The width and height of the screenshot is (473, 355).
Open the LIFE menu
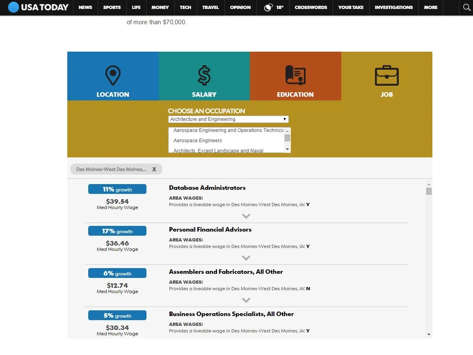click(136, 7)
